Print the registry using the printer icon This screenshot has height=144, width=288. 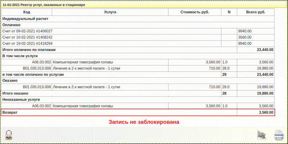(279, 135)
